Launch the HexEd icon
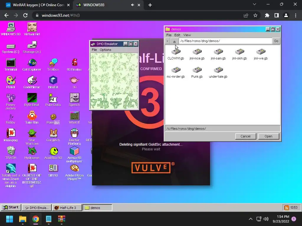This screenshot has height=226, width=302. [x=53, y=82]
